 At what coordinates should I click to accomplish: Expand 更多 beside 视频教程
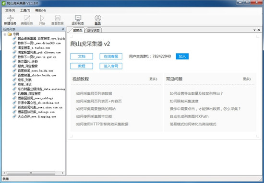point(153,79)
